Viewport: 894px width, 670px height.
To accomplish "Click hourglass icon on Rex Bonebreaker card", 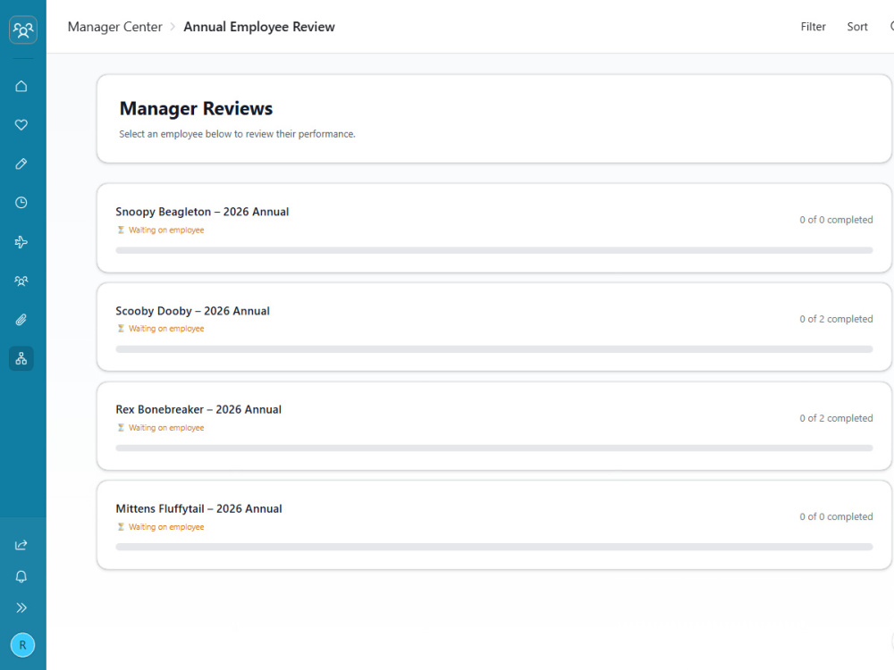I will [121, 428].
